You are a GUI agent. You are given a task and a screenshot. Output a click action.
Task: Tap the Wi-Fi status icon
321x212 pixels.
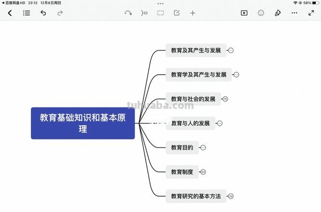tap(295, 3)
